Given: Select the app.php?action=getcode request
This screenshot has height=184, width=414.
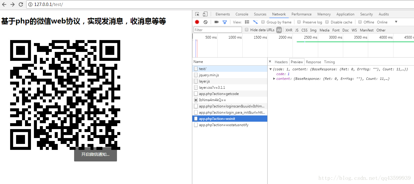Looking at the screenshot, I should (229, 94).
